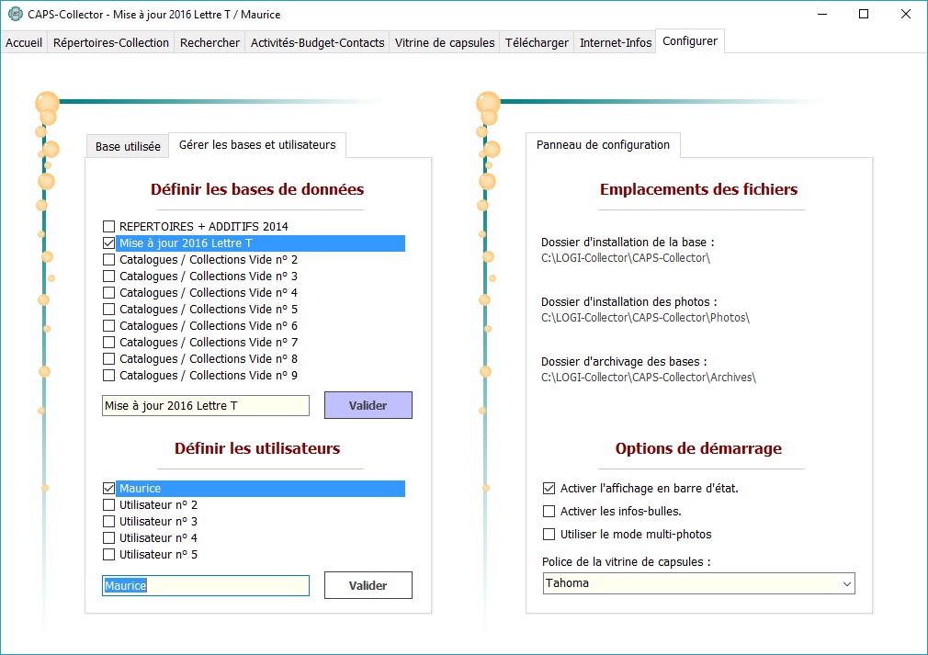Click the database name input field

(205, 406)
